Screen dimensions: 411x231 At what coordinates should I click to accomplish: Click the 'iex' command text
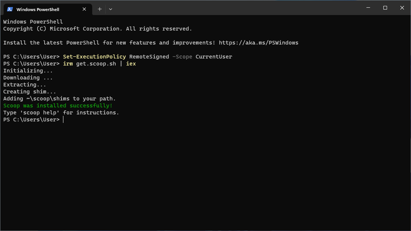131,64
